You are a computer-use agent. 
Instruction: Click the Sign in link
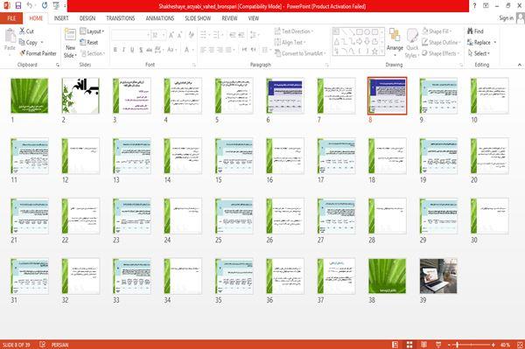506,18
